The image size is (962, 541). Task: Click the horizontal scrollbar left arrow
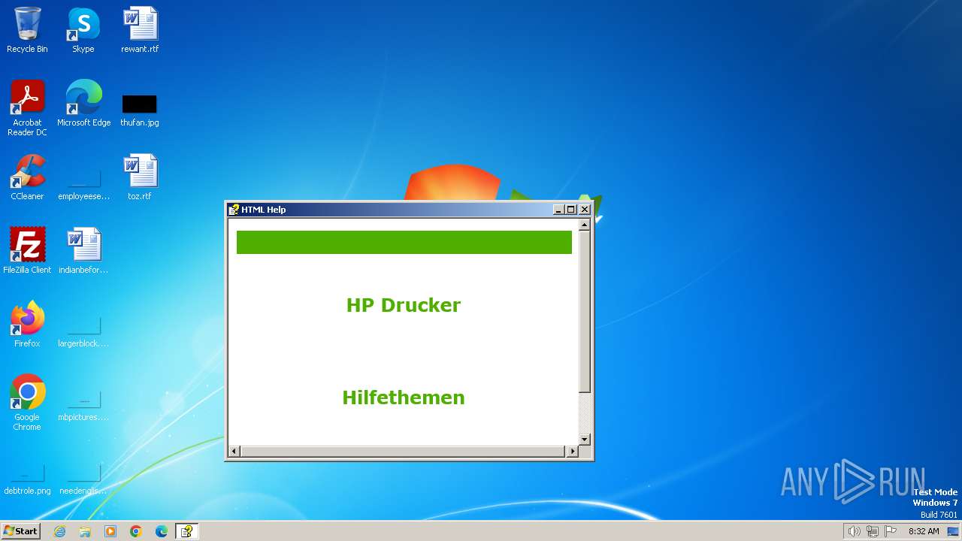(x=234, y=451)
